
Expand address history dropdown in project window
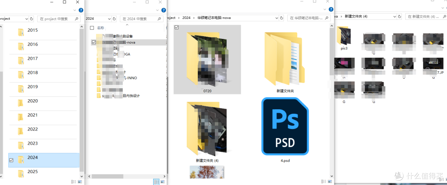pos(26,19)
